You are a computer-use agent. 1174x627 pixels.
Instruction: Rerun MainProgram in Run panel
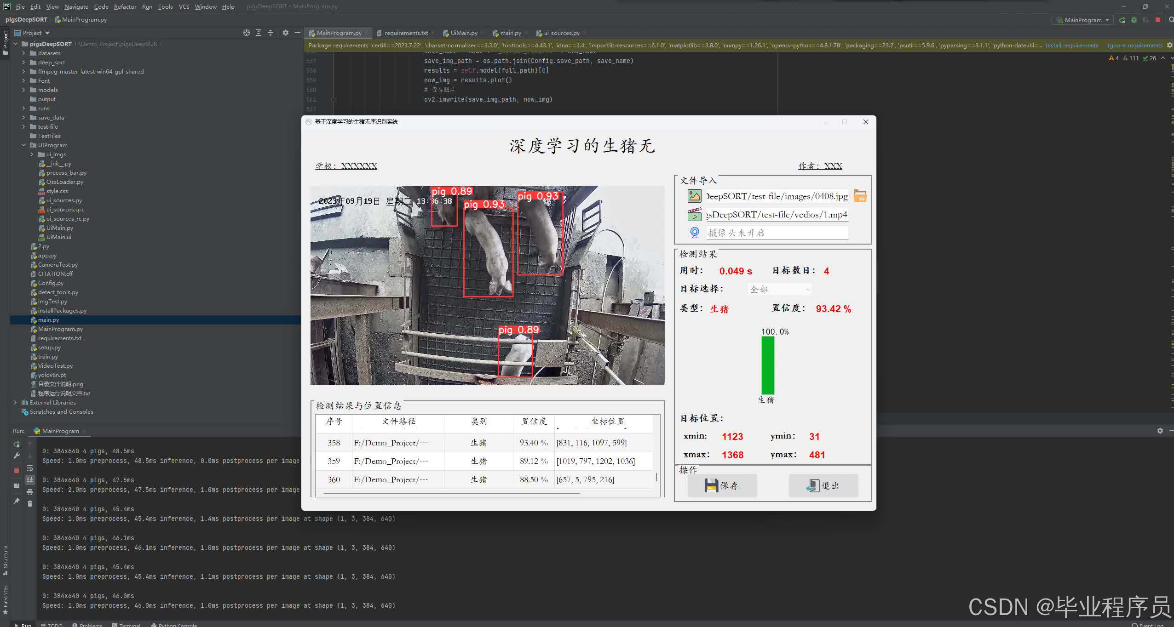17,444
